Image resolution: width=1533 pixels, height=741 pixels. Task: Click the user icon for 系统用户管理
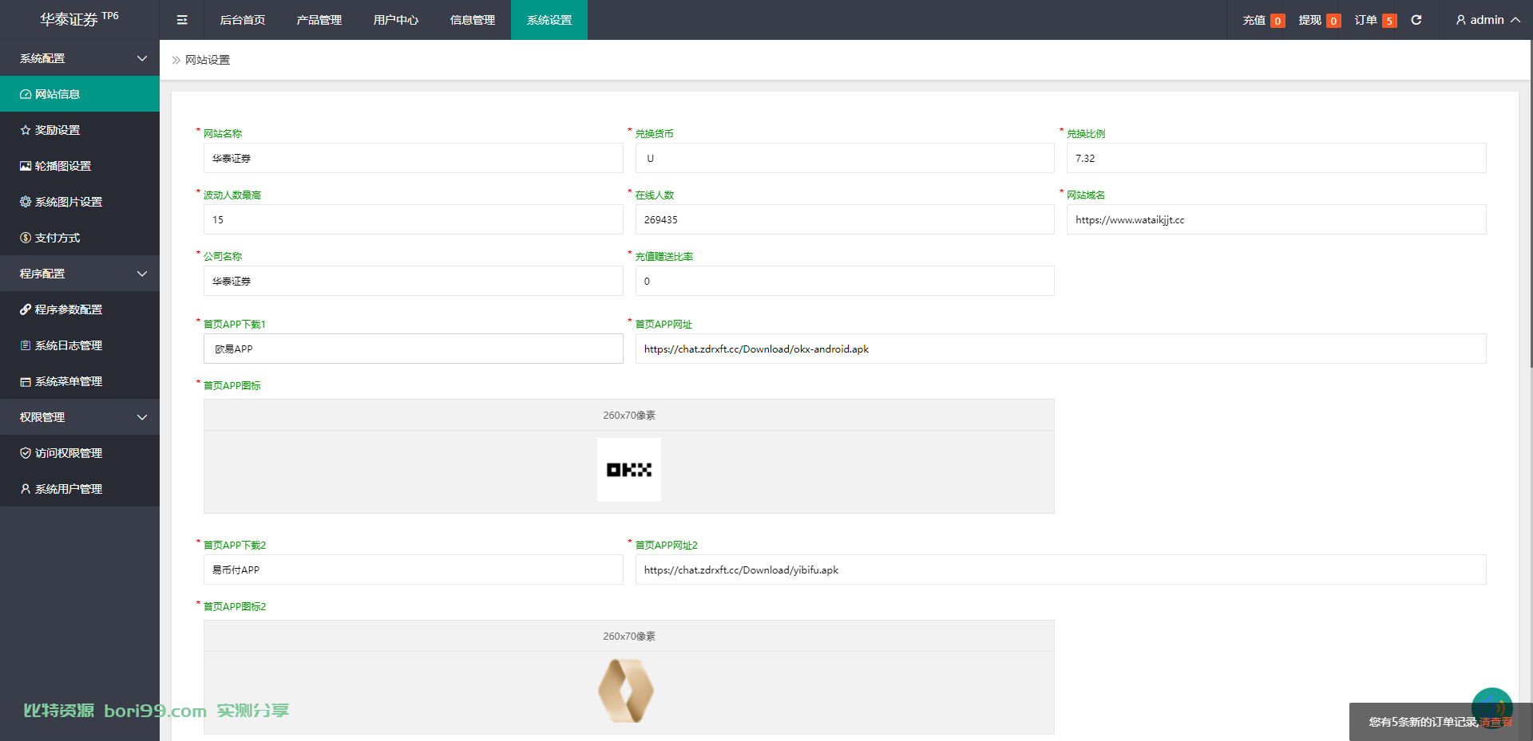click(26, 489)
